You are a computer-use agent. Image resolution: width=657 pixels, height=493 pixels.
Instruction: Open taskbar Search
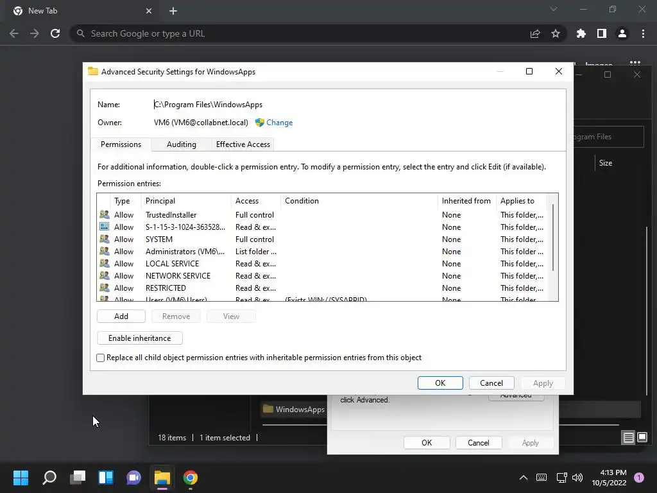pyautogui.click(x=49, y=478)
